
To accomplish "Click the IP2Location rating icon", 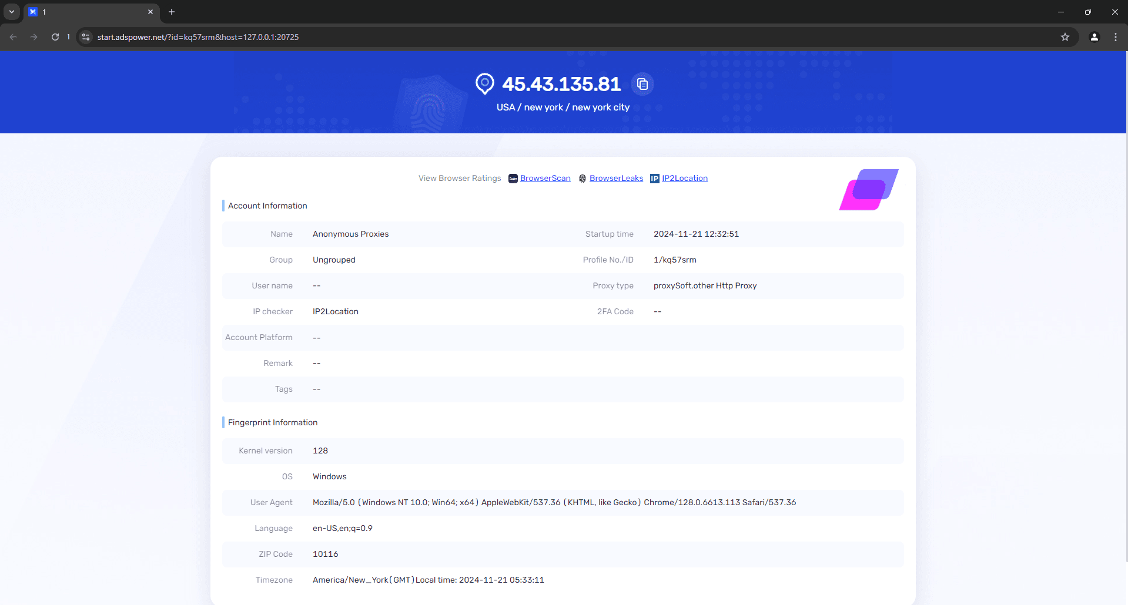I will [x=654, y=178].
